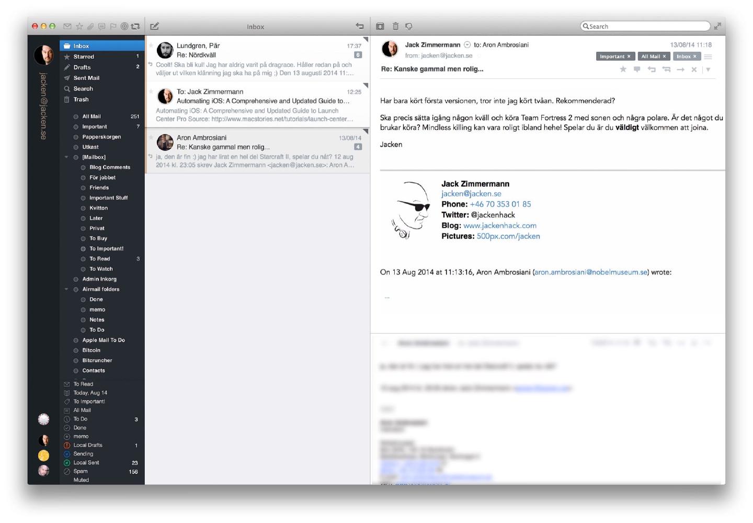Select the Kvitton label

(98, 208)
